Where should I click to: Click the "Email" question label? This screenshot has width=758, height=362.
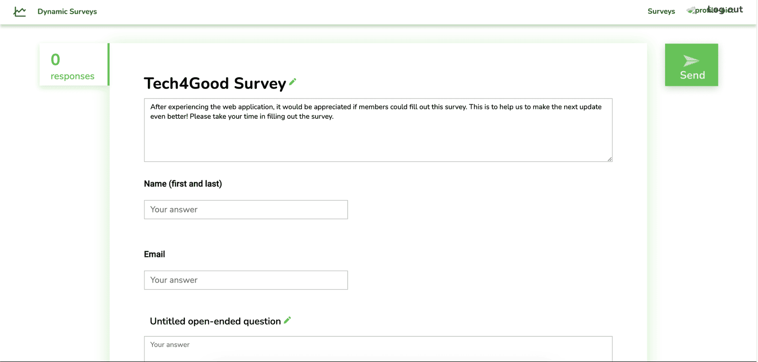point(154,254)
